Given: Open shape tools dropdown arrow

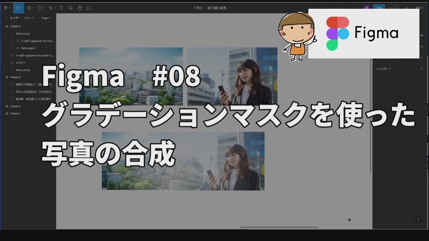Looking at the screenshot, I should (44, 8).
